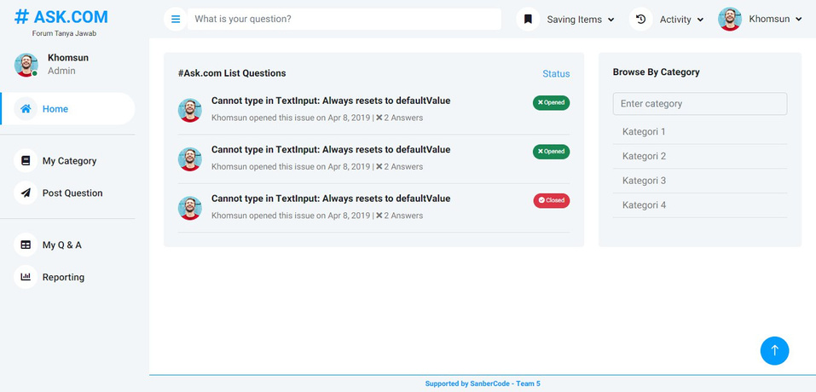The height and width of the screenshot is (392, 816).
Task: Click the scroll-to-top arrow button
Action: click(x=774, y=350)
